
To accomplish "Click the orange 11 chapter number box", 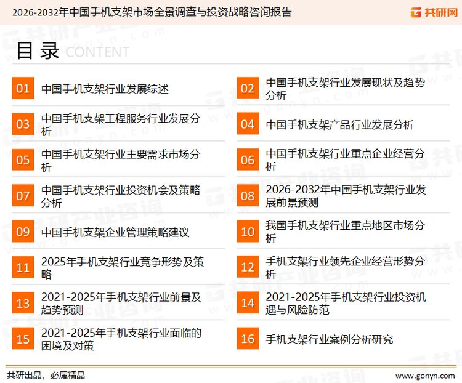I will pyautogui.click(x=23, y=267).
